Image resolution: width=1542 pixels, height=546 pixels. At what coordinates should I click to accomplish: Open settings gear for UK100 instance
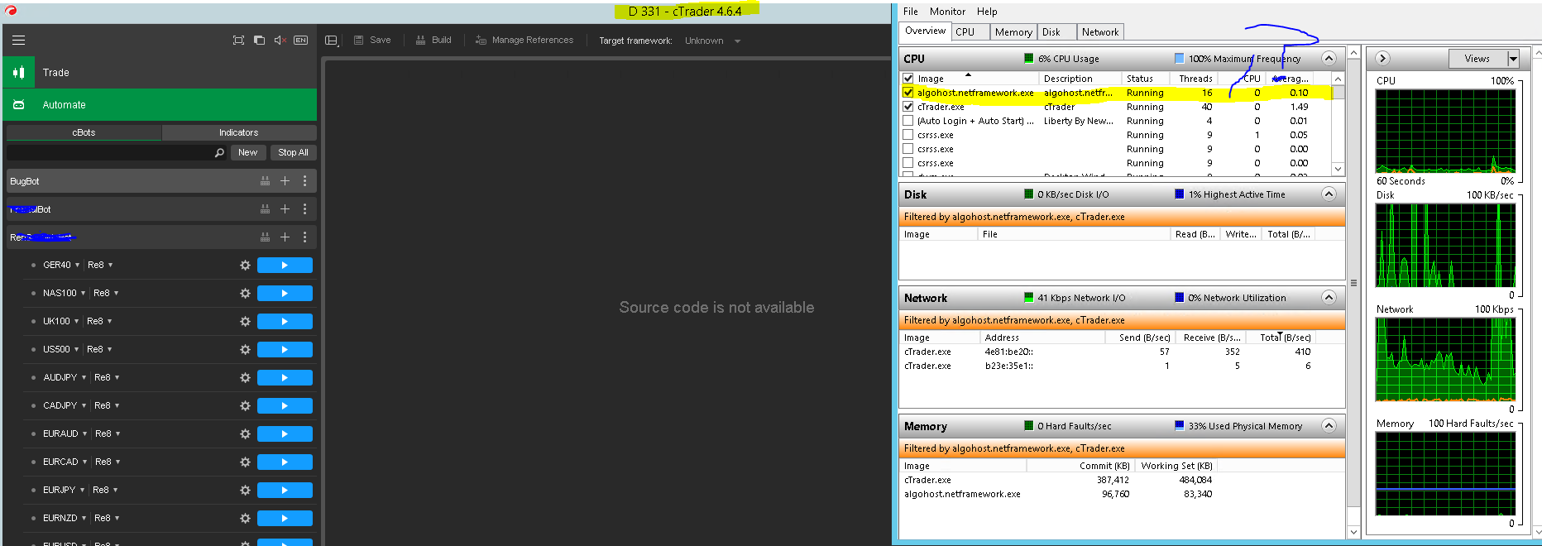pyautogui.click(x=245, y=322)
